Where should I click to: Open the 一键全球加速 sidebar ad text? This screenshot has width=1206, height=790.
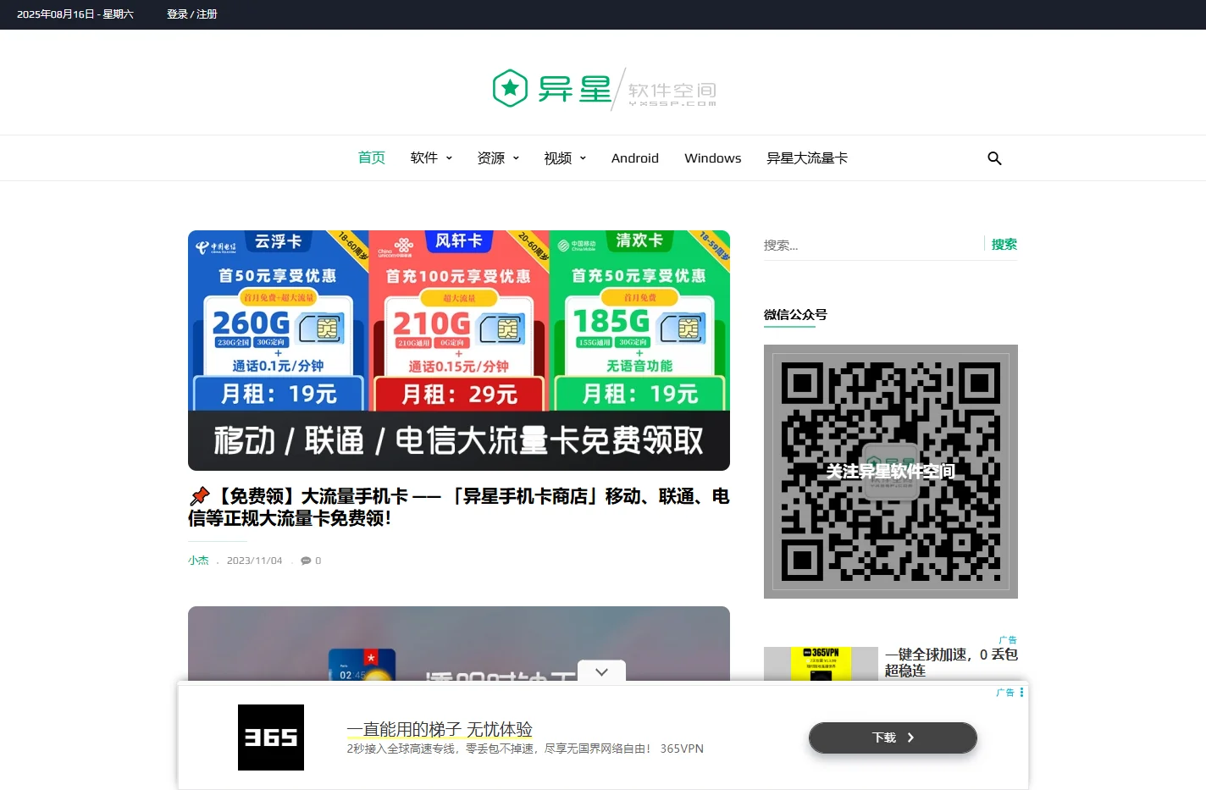[951, 662]
